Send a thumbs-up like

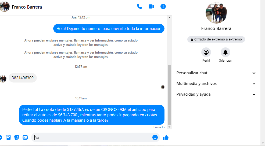coord(166,137)
